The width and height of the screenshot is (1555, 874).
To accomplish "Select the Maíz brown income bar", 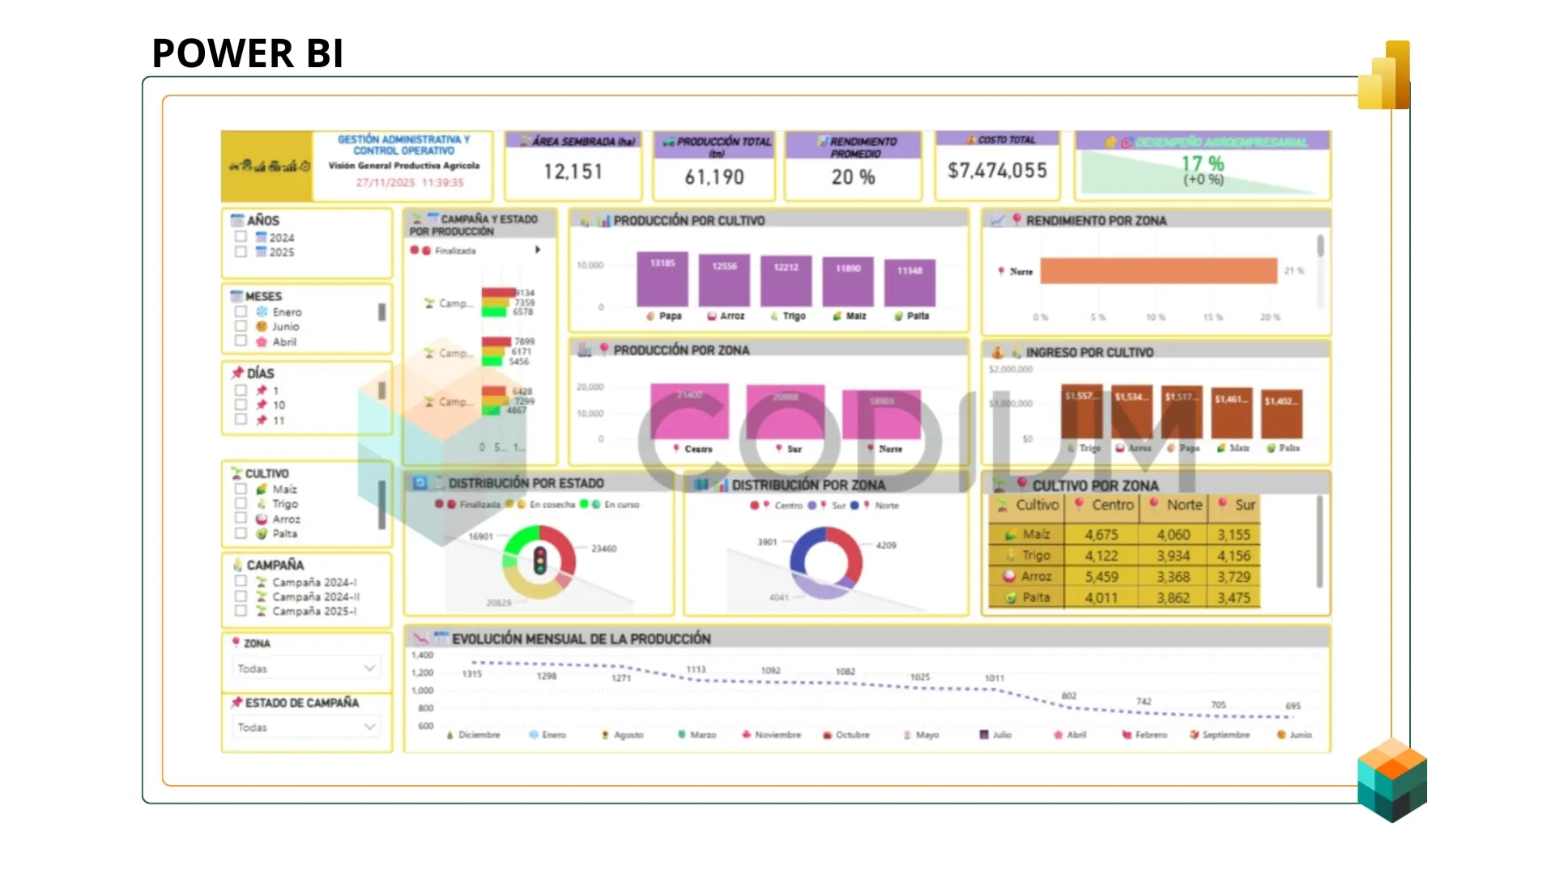I will point(1232,414).
